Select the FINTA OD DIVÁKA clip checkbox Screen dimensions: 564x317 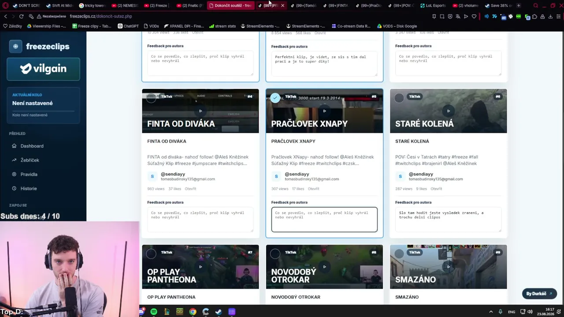(151, 98)
